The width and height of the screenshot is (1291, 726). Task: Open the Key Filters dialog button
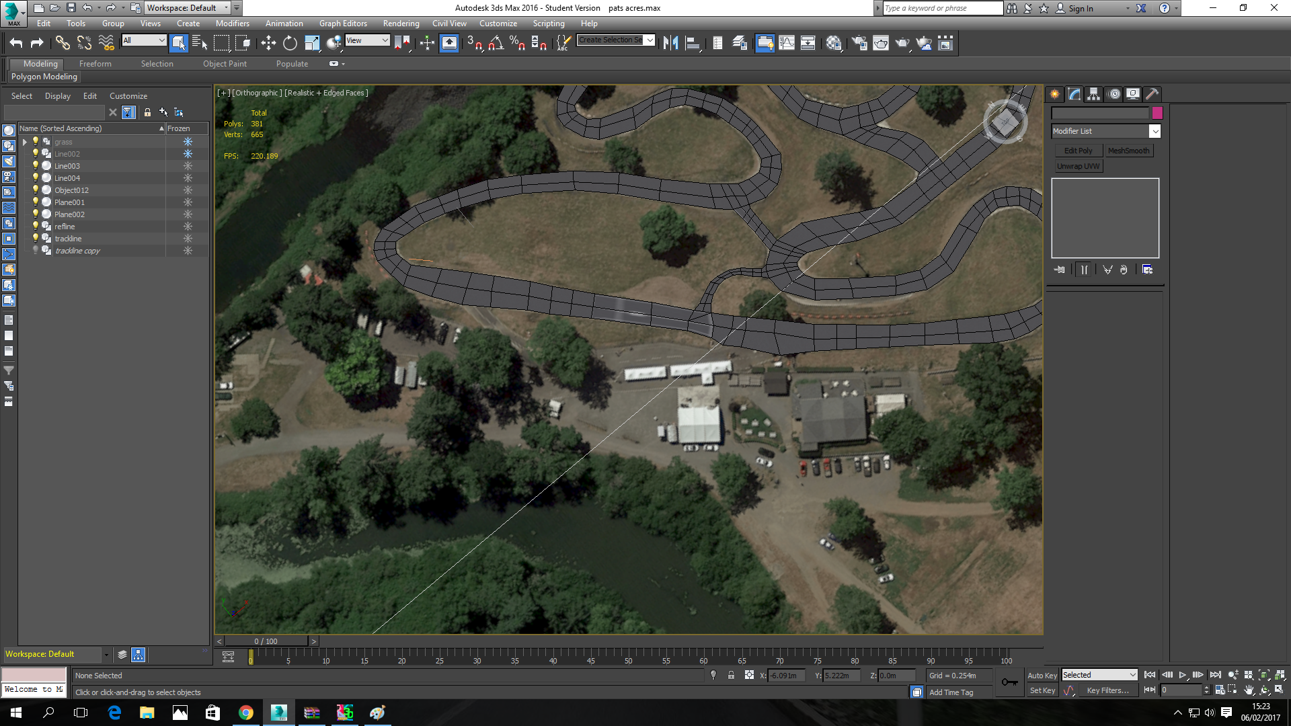pos(1107,690)
